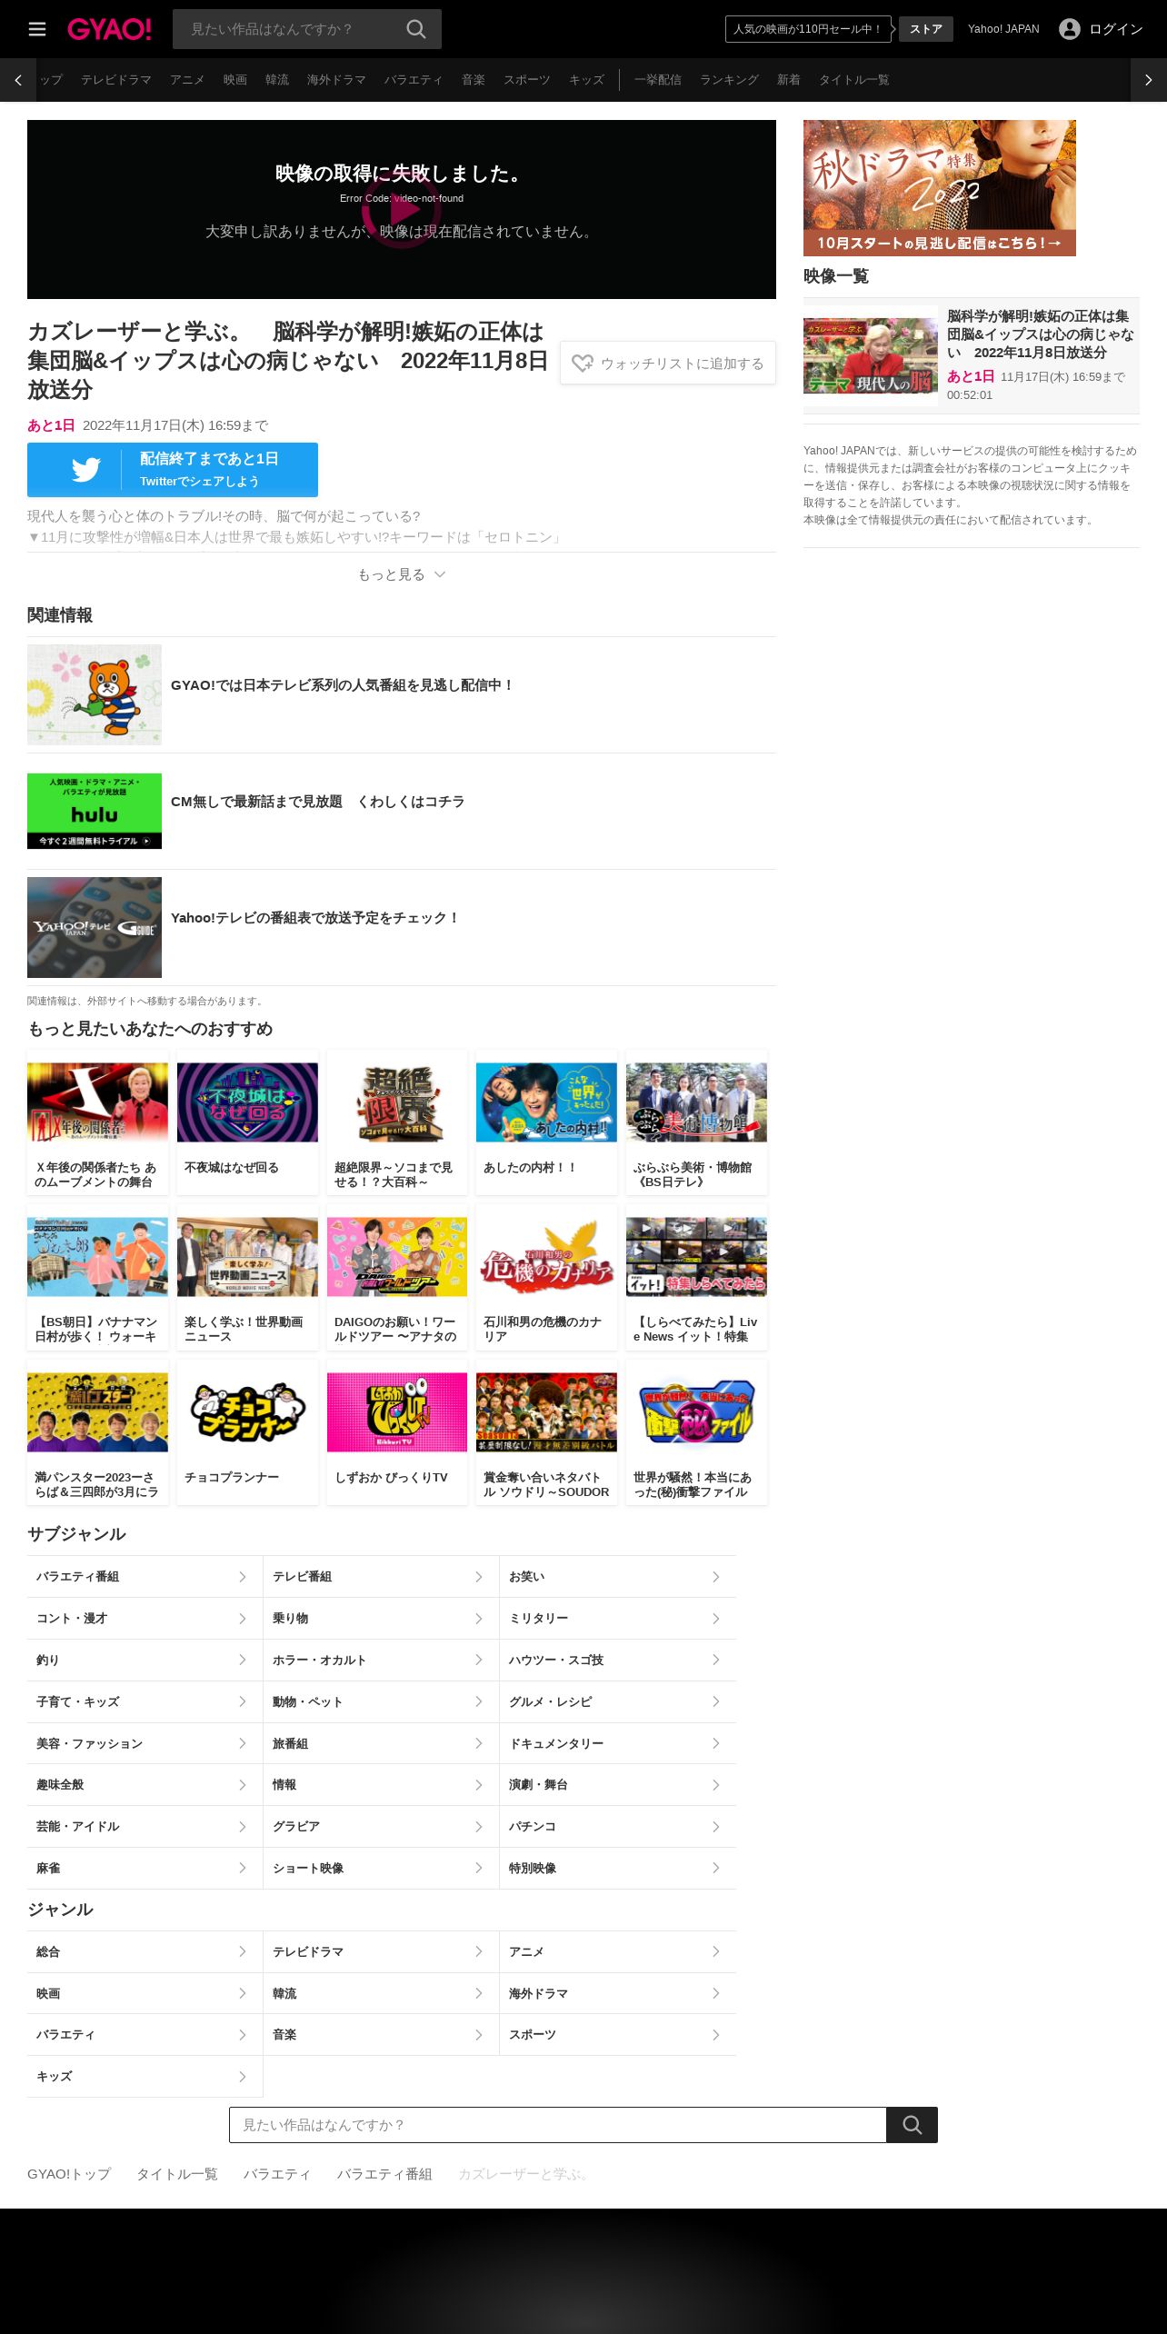Open テレビドラマ genre row

point(381,1952)
